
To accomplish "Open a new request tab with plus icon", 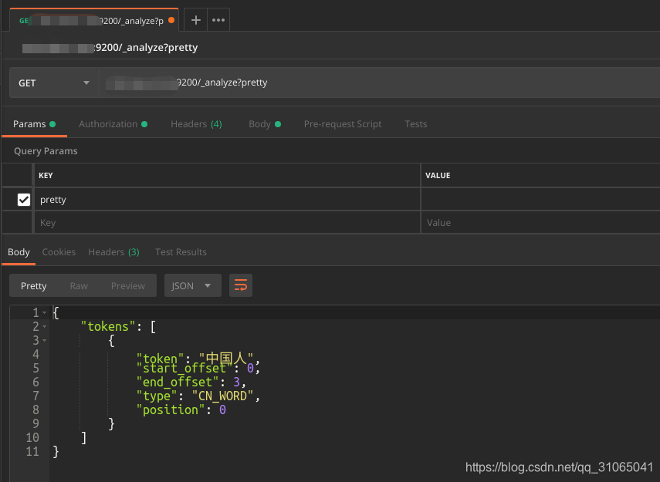I will (196, 20).
